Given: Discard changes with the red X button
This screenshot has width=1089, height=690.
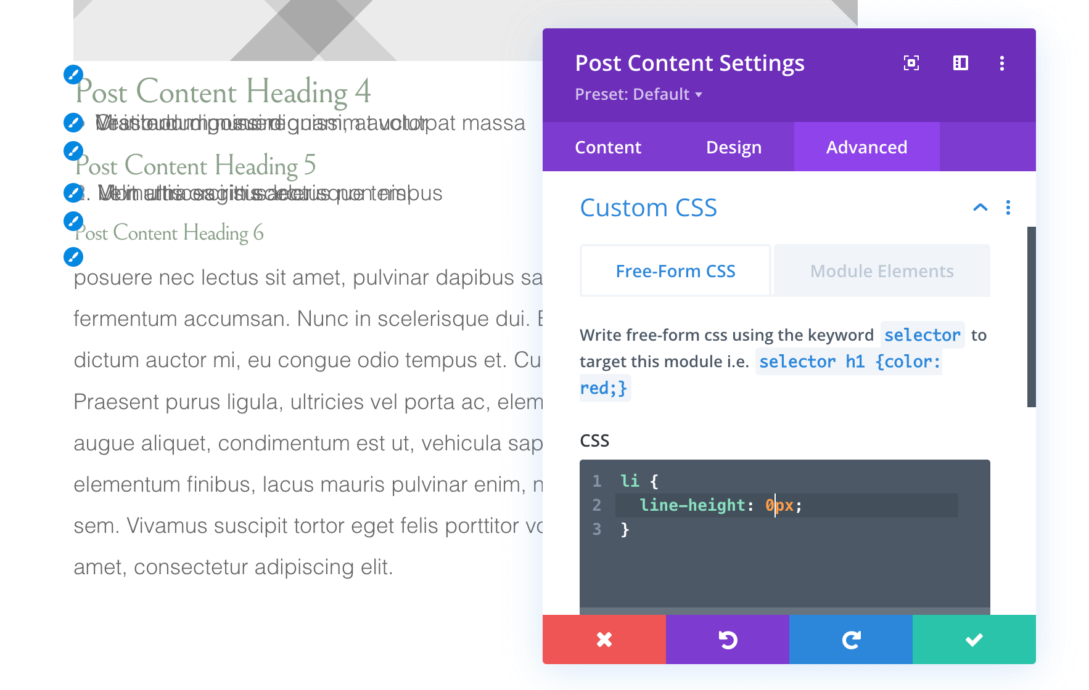Looking at the screenshot, I should point(604,639).
